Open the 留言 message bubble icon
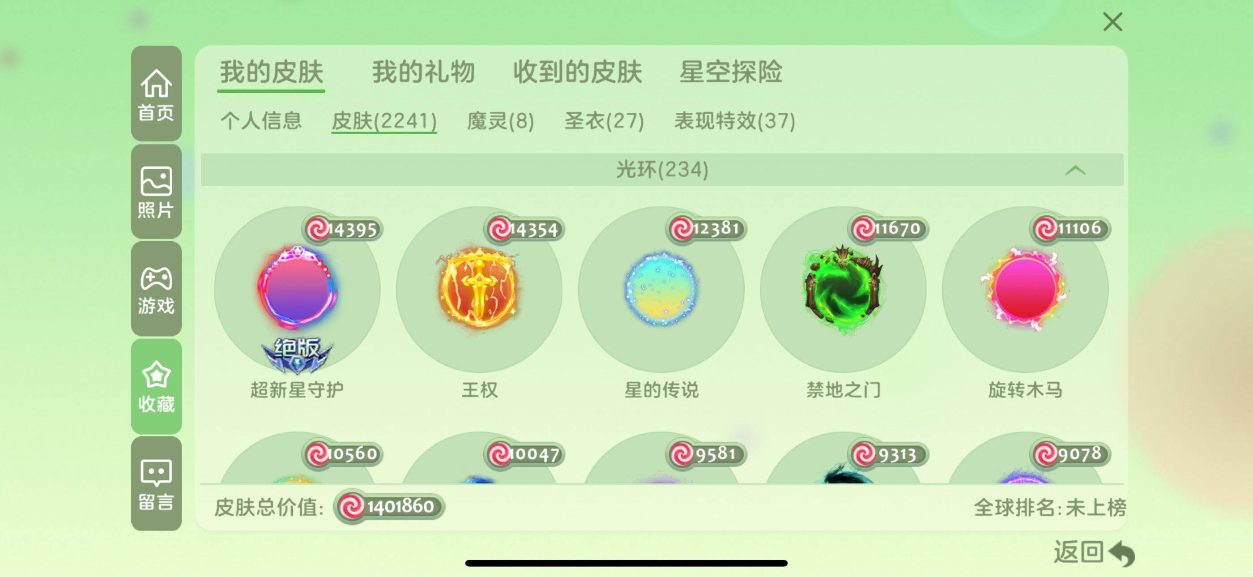Viewport: 1253px width, 577px height. [x=156, y=483]
